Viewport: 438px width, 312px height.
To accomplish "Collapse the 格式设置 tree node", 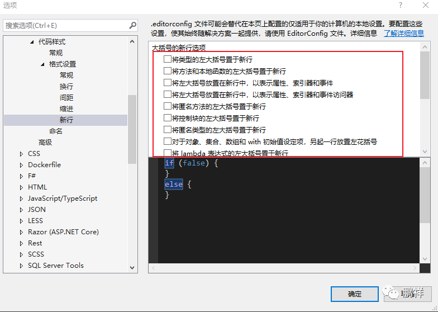I will point(42,64).
